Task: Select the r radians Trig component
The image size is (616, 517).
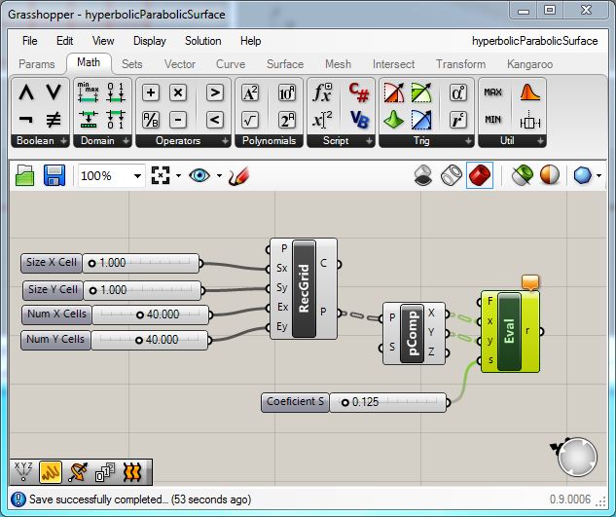Action: 458,120
